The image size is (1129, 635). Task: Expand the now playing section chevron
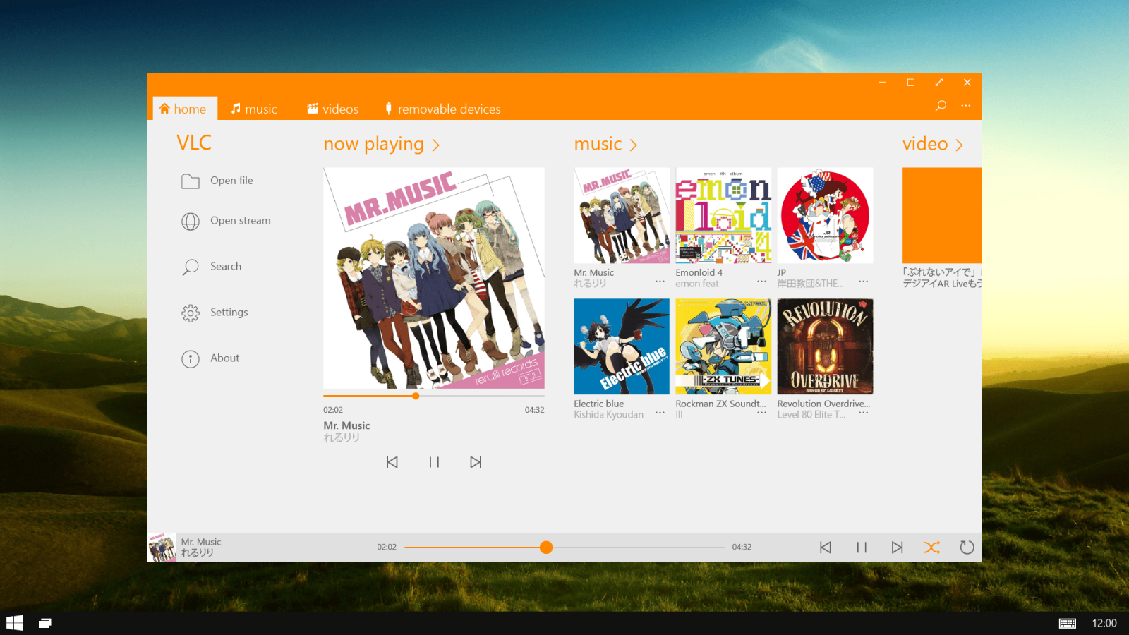436,145
